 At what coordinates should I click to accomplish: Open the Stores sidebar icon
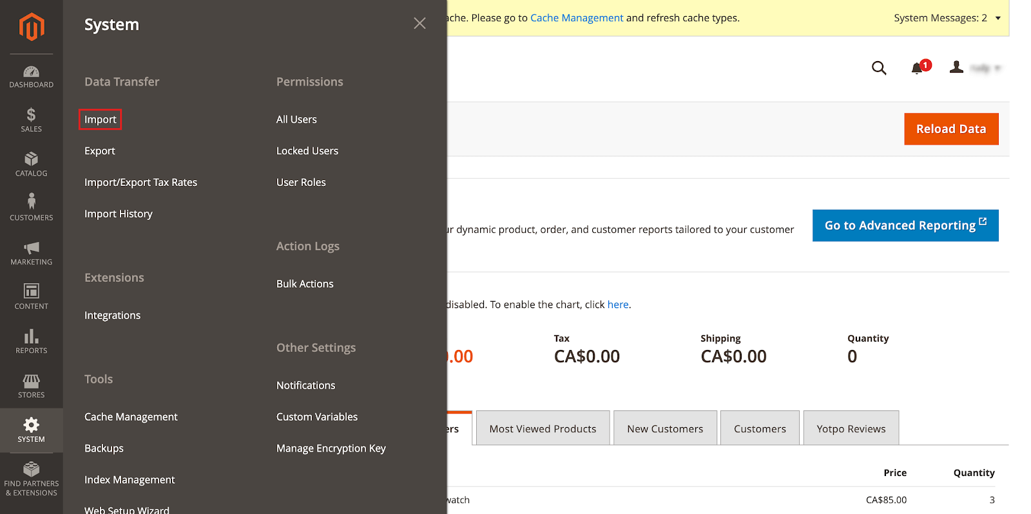click(31, 386)
